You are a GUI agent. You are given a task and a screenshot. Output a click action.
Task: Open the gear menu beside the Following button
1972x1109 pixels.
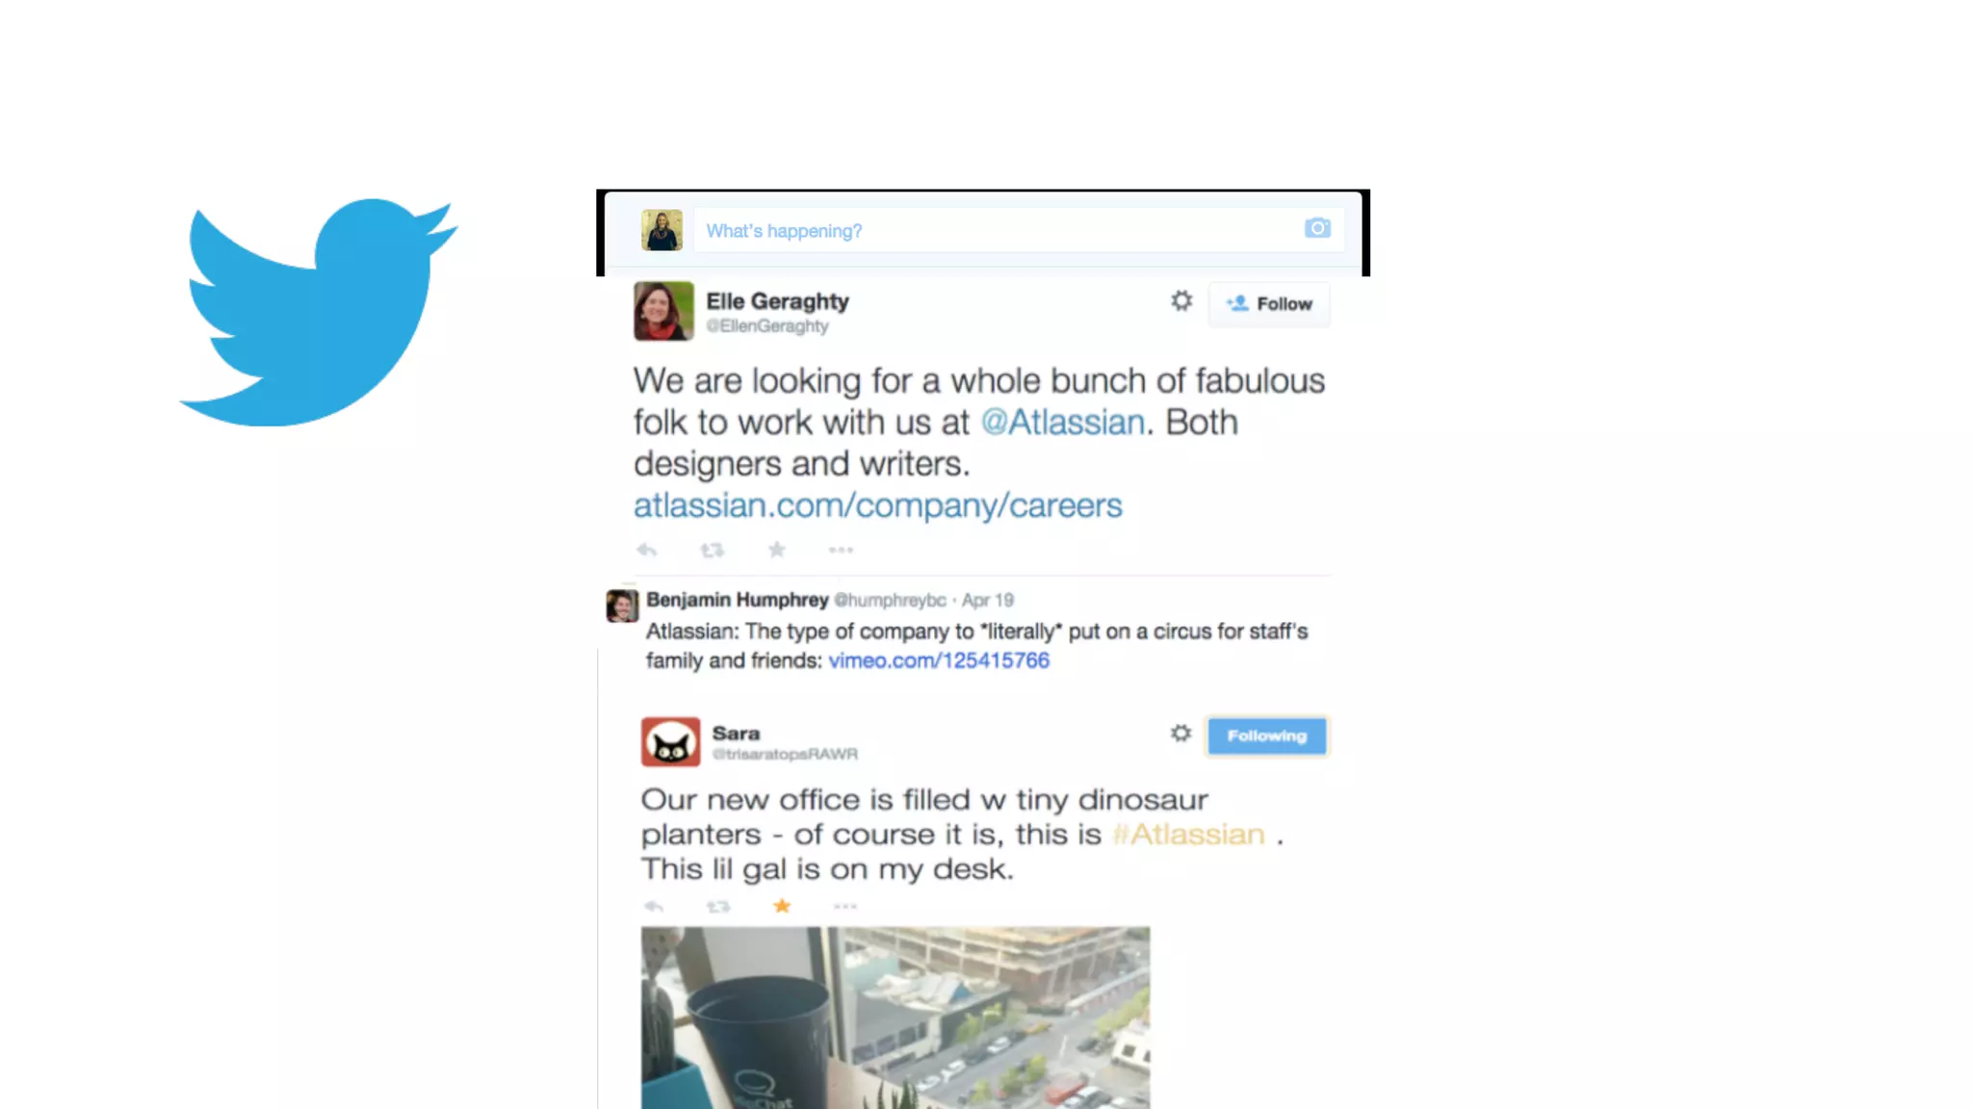tap(1181, 734)
